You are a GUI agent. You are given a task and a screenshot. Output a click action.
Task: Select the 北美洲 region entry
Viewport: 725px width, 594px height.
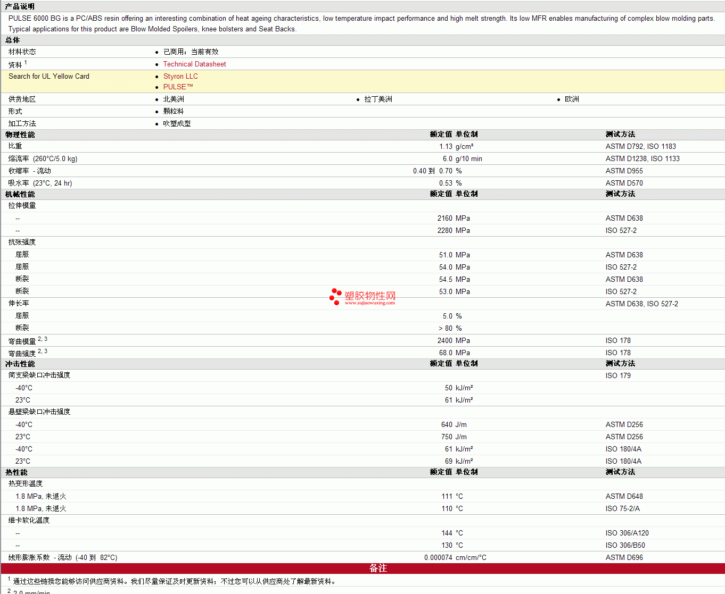click(174, 99)
